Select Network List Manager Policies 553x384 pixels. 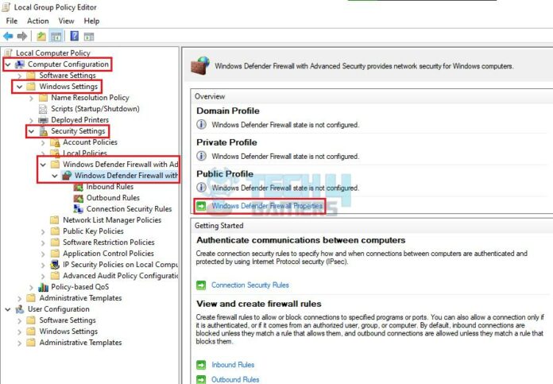point(112,220)
